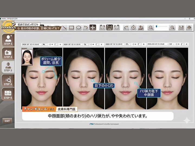Image resolution: width=195 pixels, height=146 pixels.
Task: Print with the printer icon
Action: pyautogui.click(x=189, y=28)
